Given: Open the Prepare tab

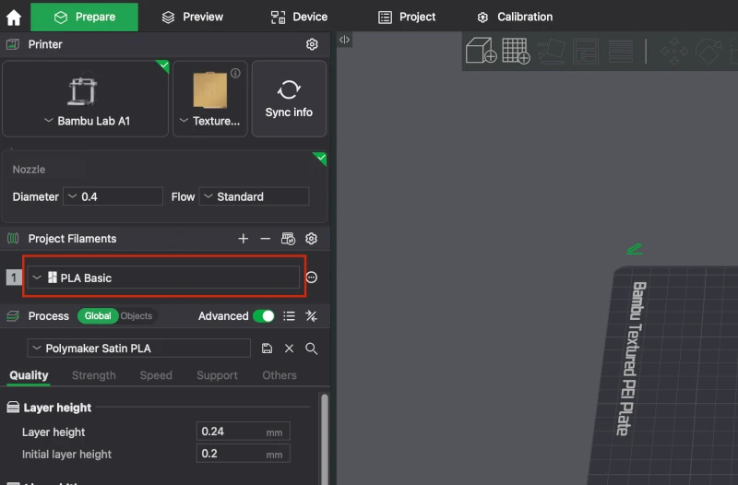Looking at the screenshot, I should tap(84, 17).
